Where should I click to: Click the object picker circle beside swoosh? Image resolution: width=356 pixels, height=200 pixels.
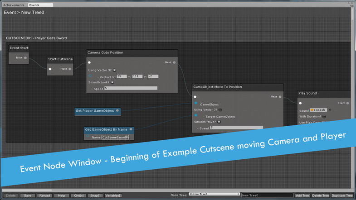(x=330, y=110)
